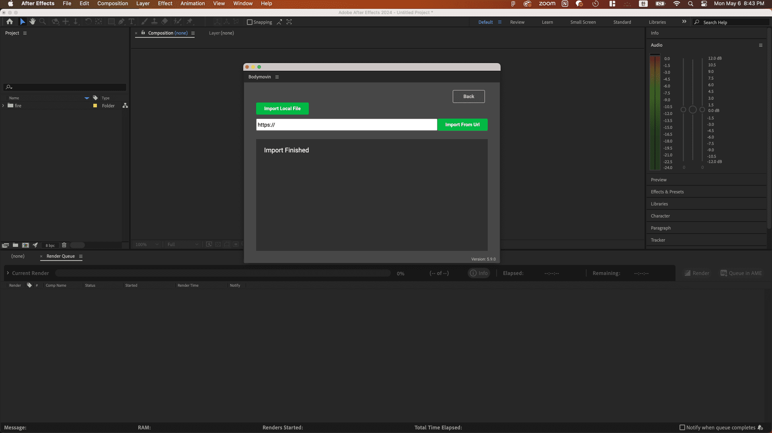Click Zoom app icon in menu bar

click(547, 4)
